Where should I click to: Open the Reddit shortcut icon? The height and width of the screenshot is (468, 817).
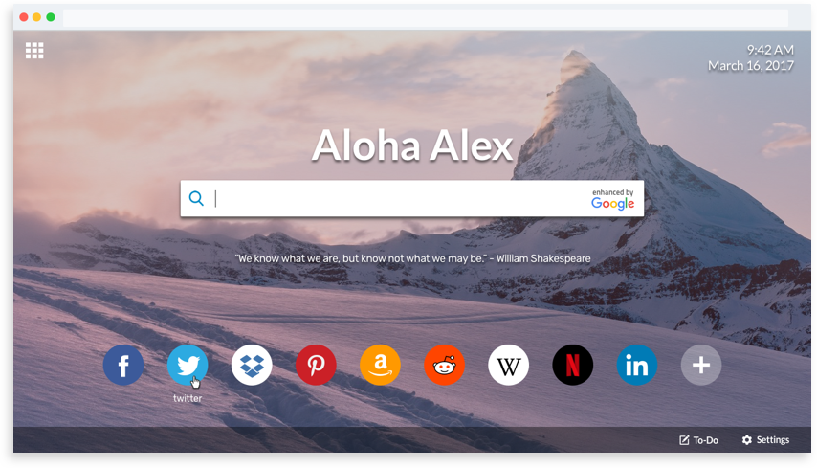pos(445,365)
